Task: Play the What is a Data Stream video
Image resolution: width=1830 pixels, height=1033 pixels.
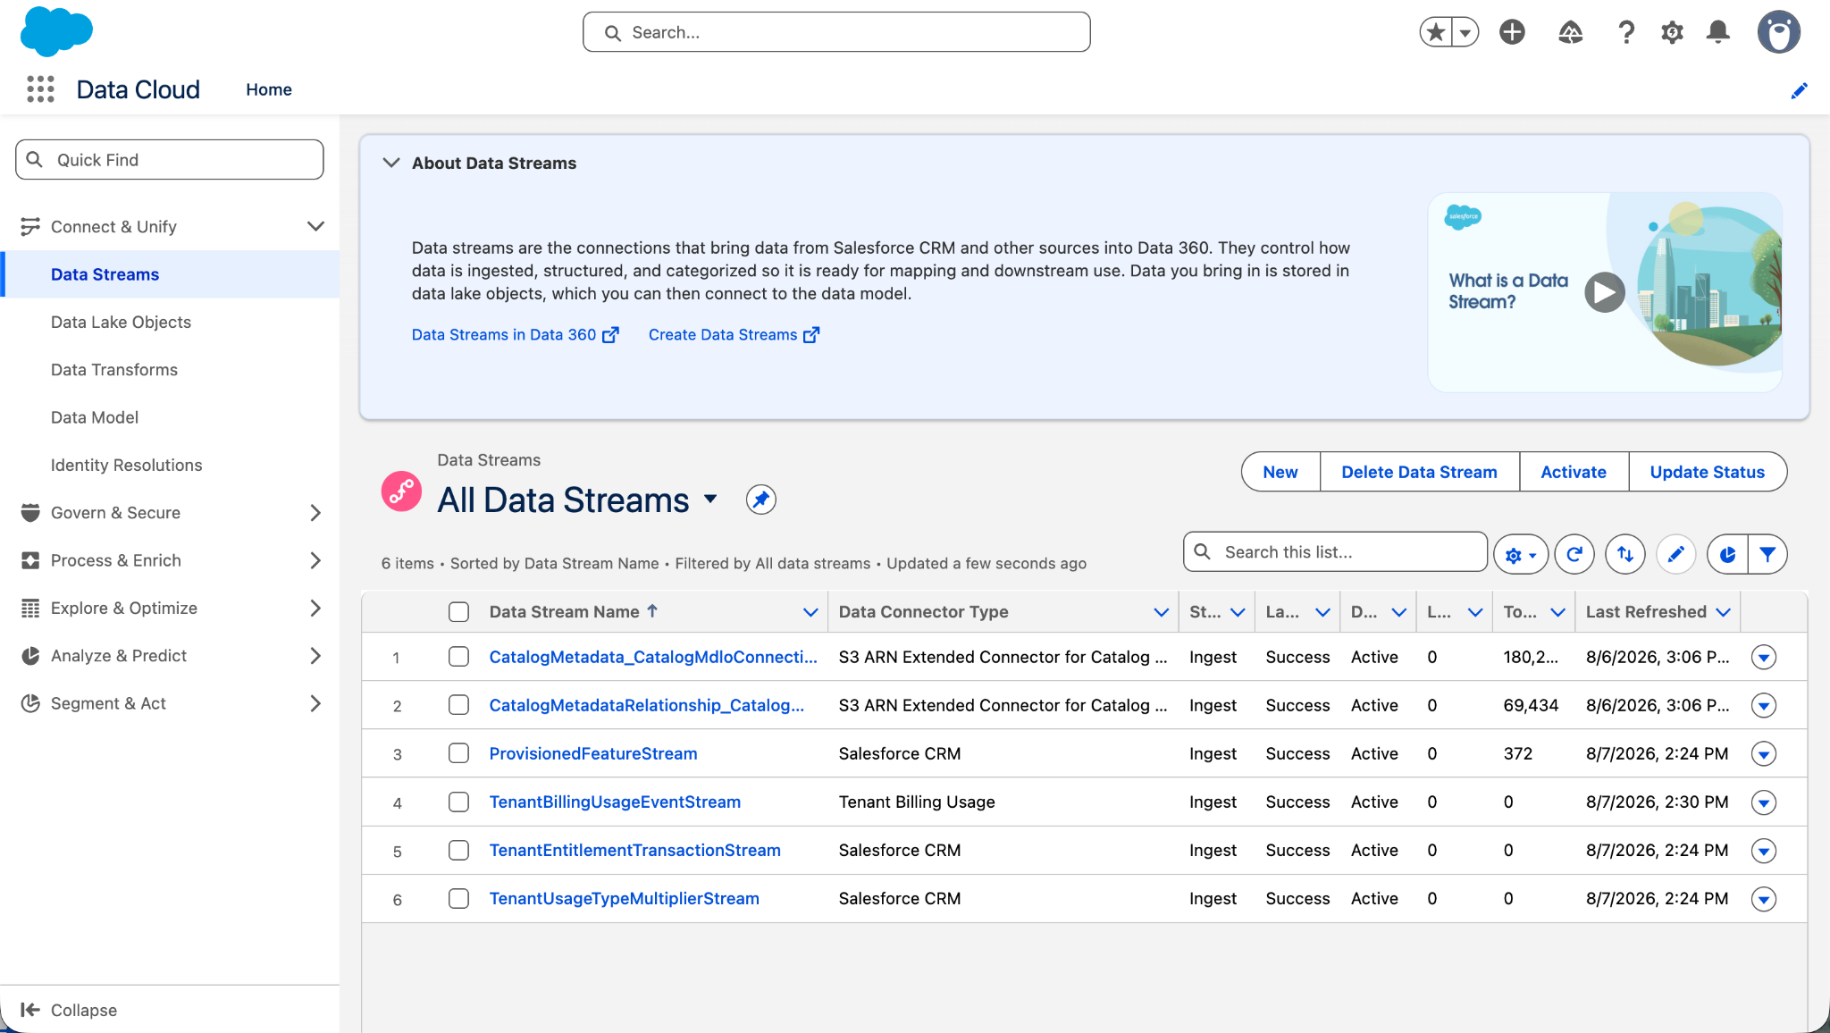Action: 1604,292
